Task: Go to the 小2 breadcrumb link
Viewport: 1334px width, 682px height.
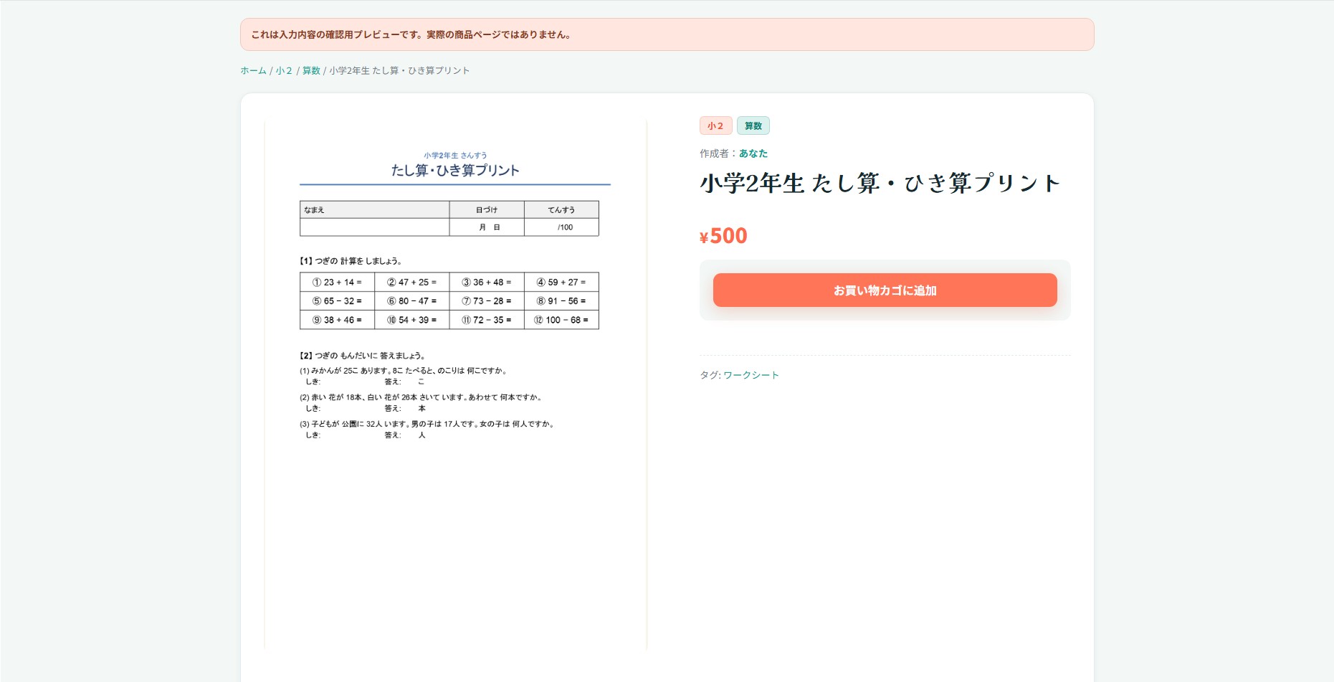Action: click(x=284, y=70)
